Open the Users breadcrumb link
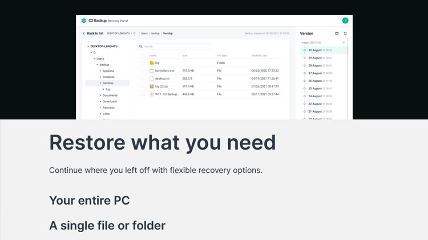The width and height of the screenshot is (428, 240). [145, 34]
